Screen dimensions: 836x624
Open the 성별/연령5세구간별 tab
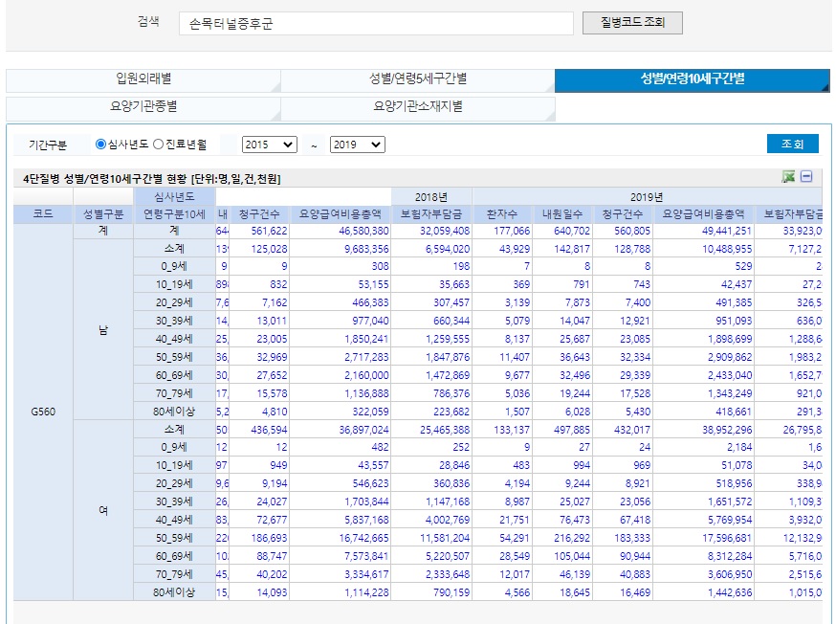coord(418,80)
